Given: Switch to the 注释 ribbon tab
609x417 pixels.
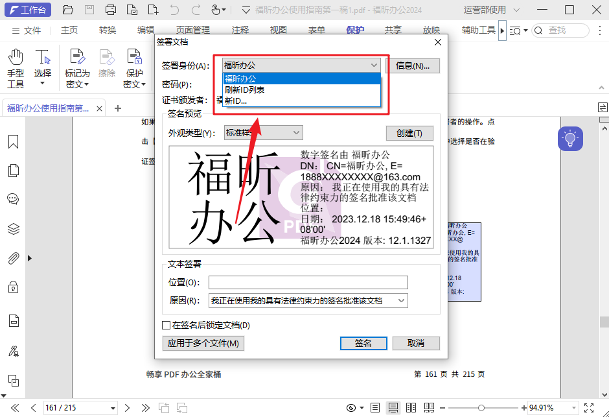Looking at the screenshot, I should click(x=240, y=30).
